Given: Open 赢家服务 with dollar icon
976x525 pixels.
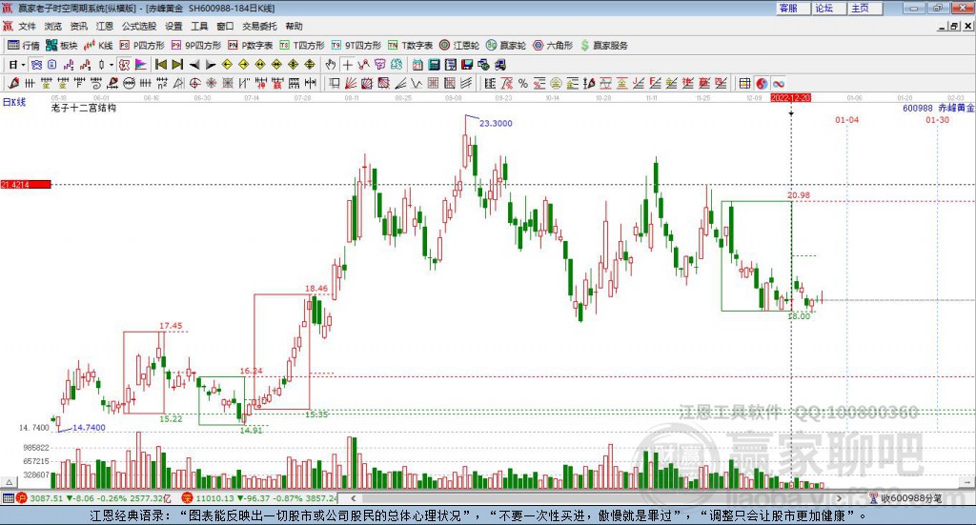Looking at the screenshot, I should point(603,46).
